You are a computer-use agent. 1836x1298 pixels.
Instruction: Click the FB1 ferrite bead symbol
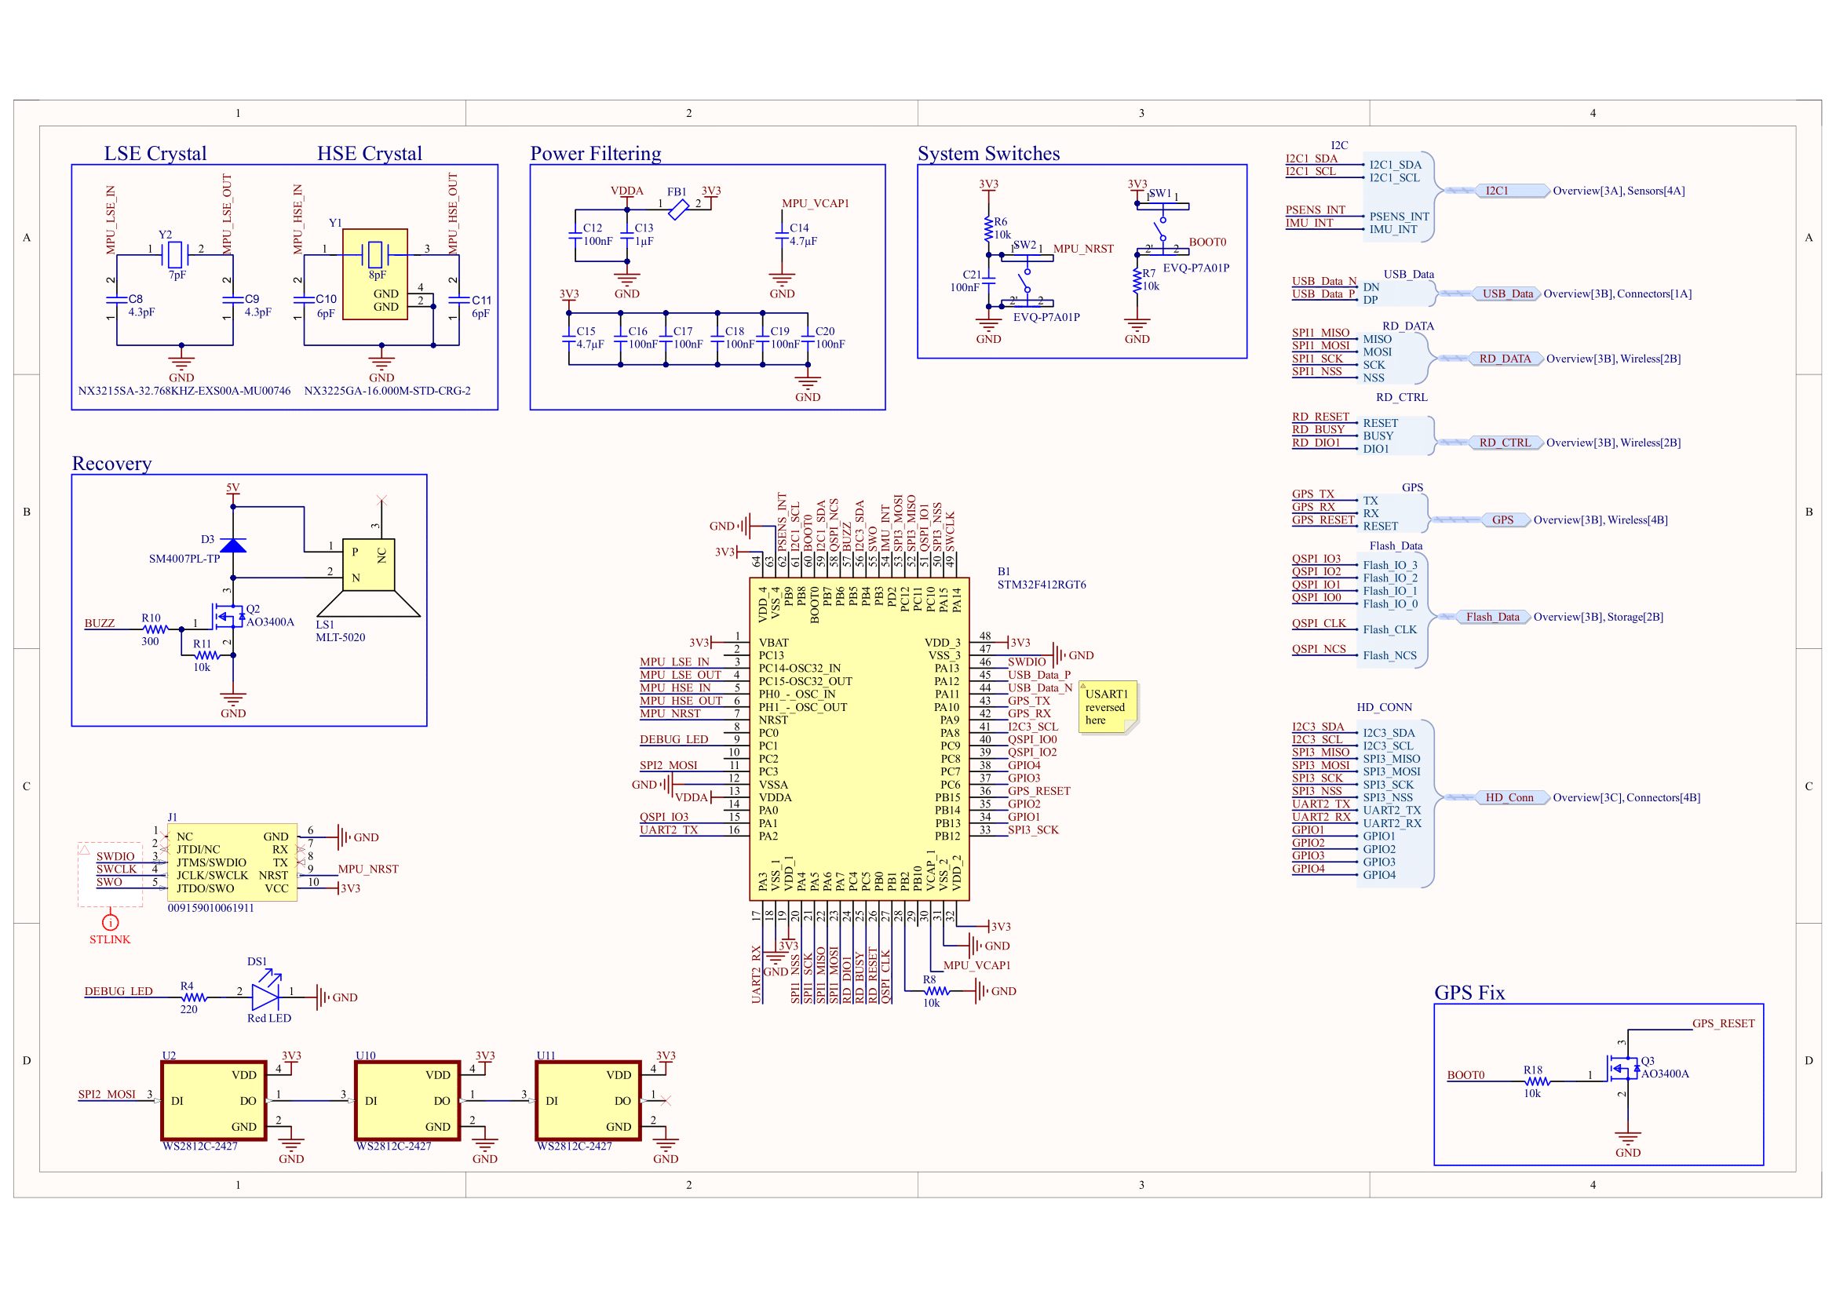click(678, 210)
